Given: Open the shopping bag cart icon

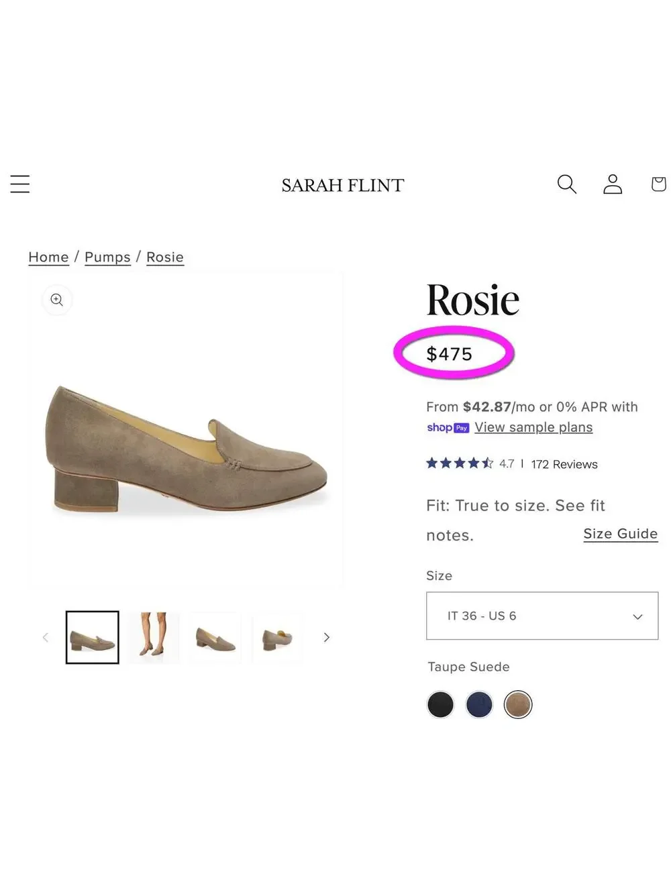Looking at the screenshot, I should (659, 184).
